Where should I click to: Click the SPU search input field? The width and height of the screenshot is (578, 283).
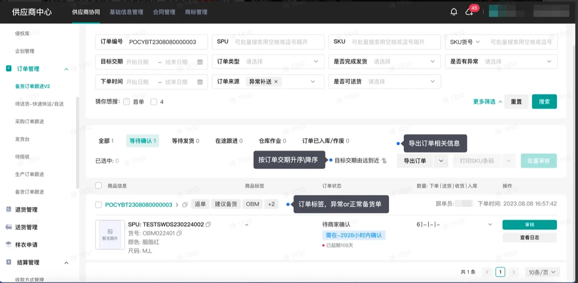268,42
